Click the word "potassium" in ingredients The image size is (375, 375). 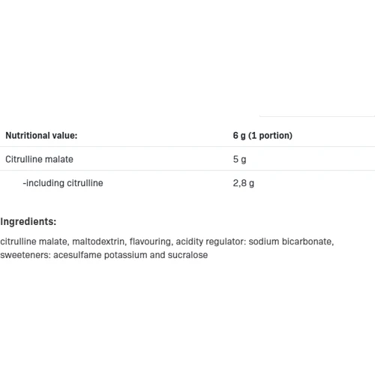click(125, 255)
